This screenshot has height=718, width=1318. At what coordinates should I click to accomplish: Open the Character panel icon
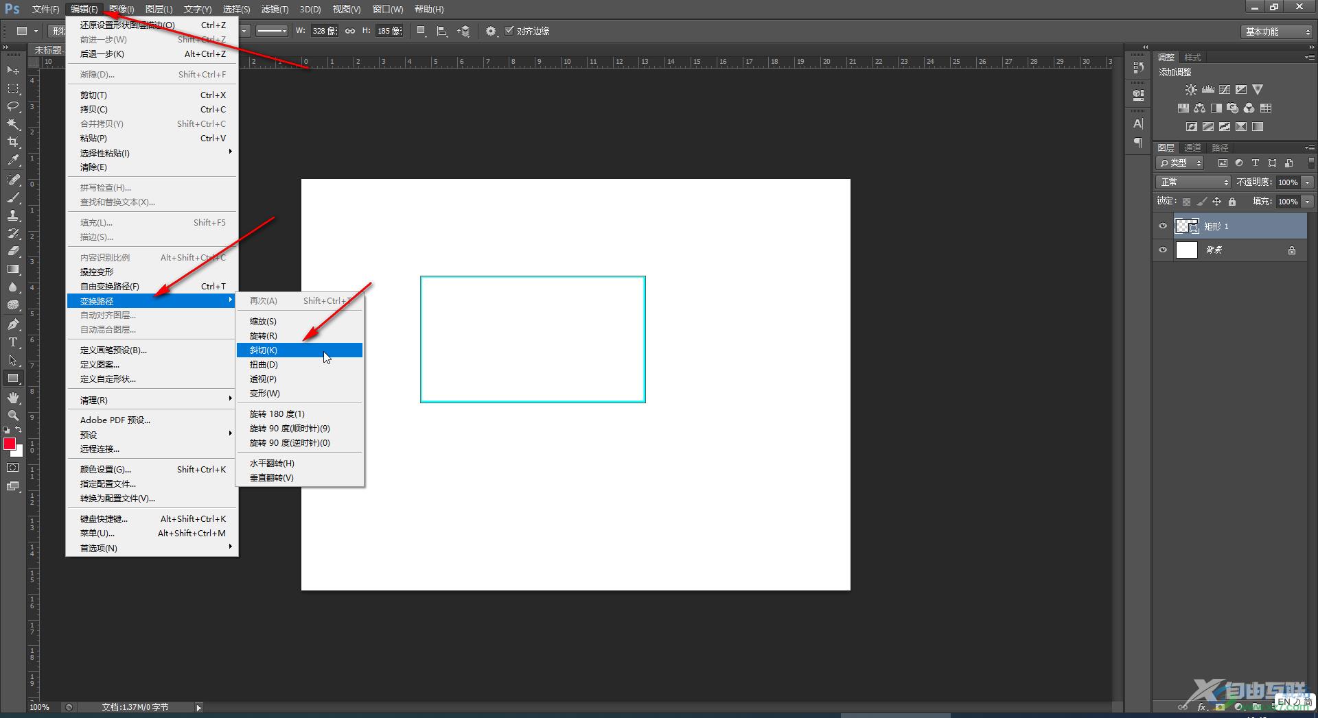(x=1138, y=123)
